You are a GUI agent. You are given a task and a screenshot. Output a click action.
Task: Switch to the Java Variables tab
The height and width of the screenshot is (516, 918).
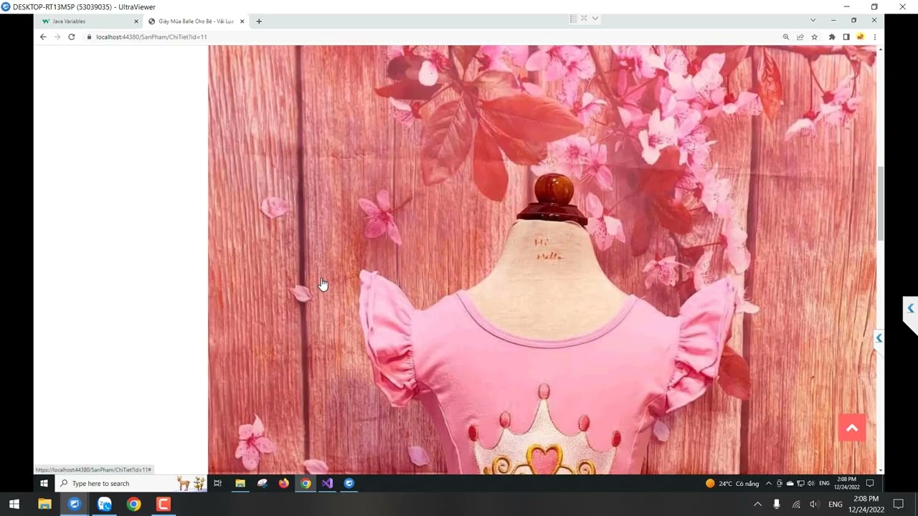coord(89,21)
